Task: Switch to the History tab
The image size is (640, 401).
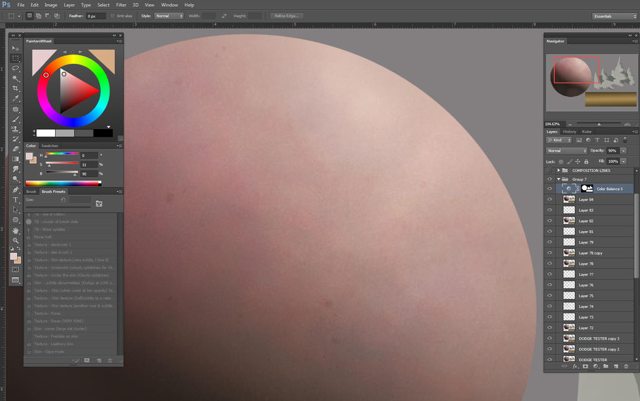Action: click(569, 131)
